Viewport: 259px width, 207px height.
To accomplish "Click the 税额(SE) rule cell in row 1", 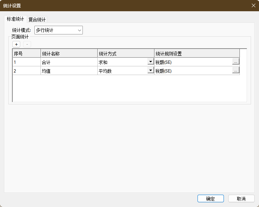I will click(192, 62).
